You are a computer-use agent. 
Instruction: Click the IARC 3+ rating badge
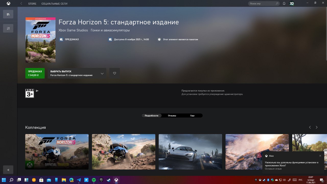(x=30, y=93)
